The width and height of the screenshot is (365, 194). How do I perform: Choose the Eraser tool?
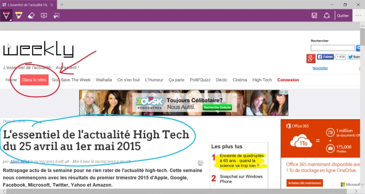[31, 16]
